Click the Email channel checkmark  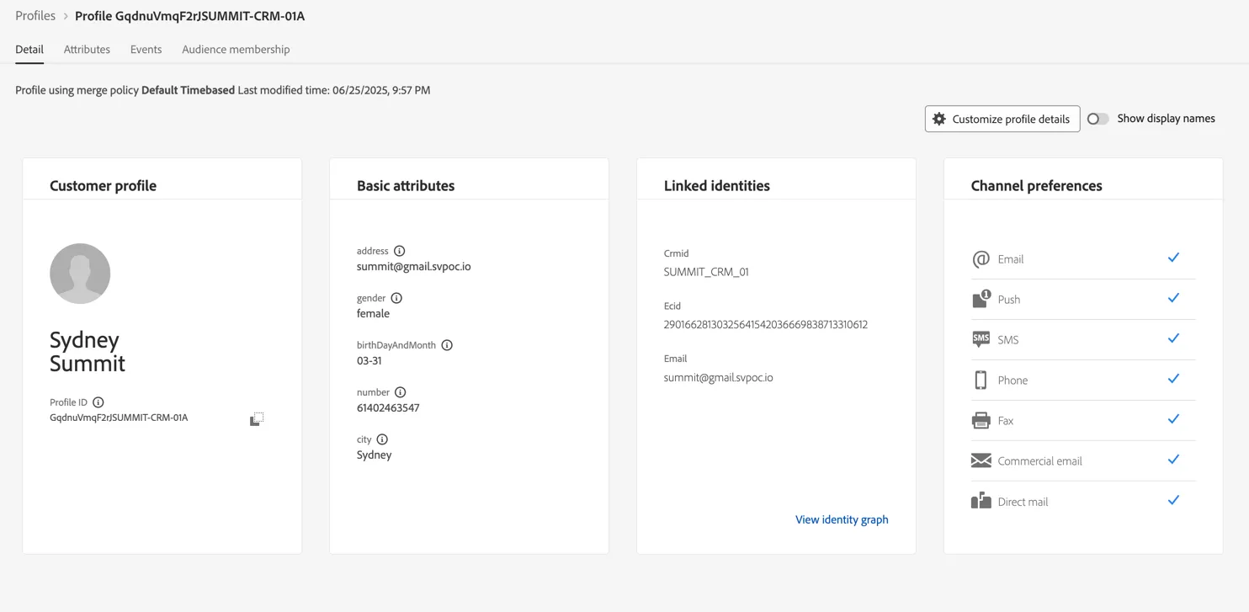point(1173,258)
